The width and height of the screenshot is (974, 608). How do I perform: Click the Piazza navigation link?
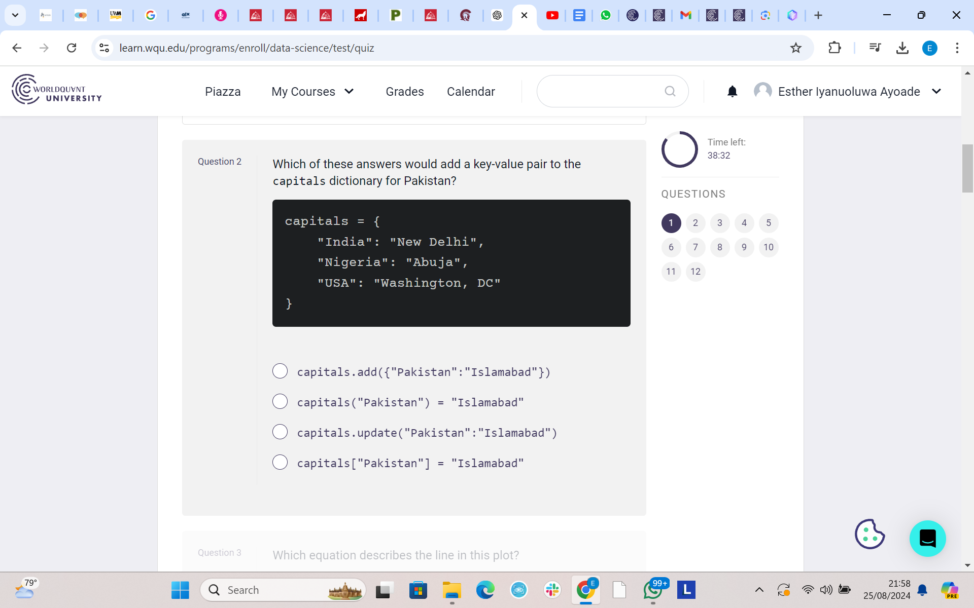tap(222, 92)
